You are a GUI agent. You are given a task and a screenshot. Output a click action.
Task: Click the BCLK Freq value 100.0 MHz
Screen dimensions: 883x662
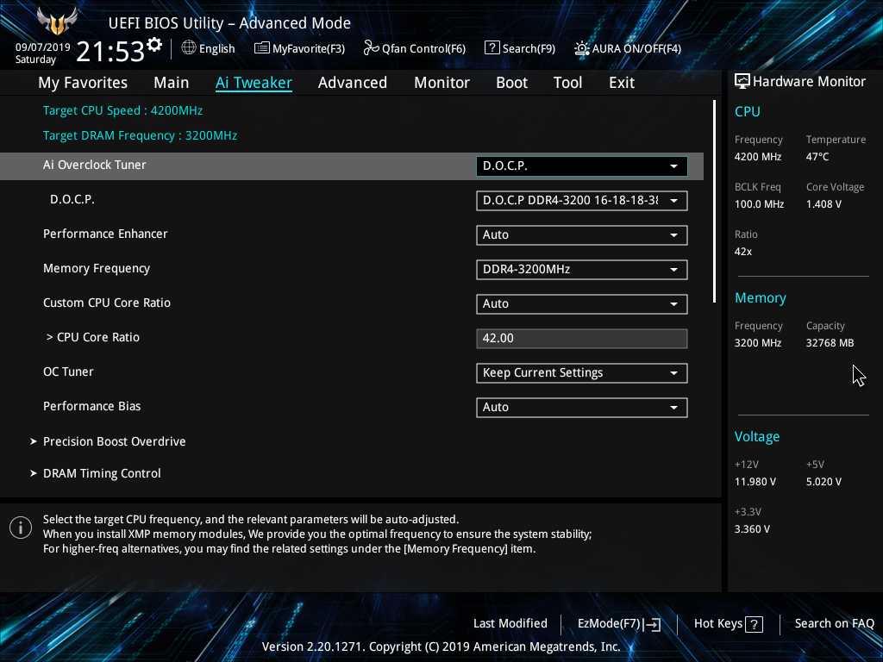click(759, 203)
